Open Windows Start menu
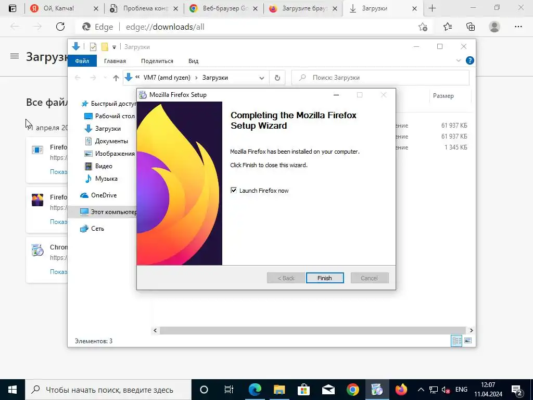This screenshot has height=400, width=533. 12,390
